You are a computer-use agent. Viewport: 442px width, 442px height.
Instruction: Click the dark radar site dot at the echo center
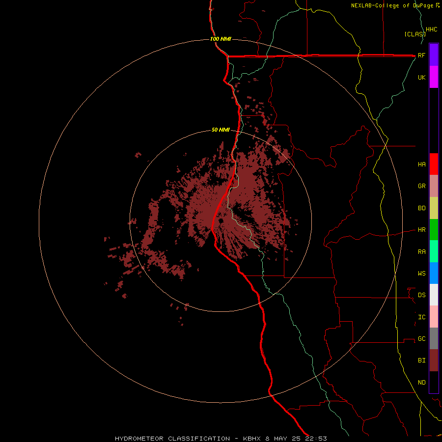221,221
